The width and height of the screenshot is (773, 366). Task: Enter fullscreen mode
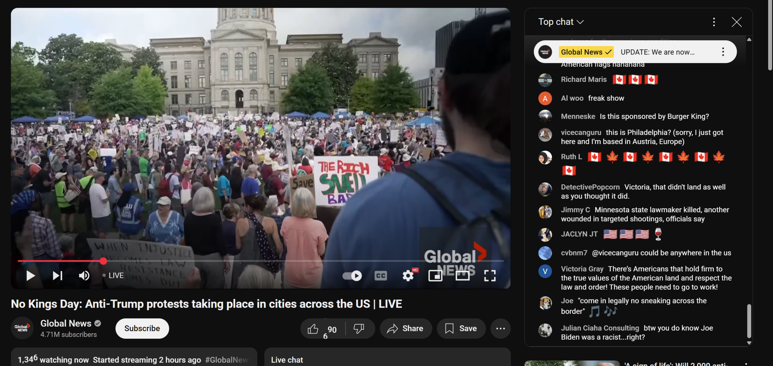point(490,276)
